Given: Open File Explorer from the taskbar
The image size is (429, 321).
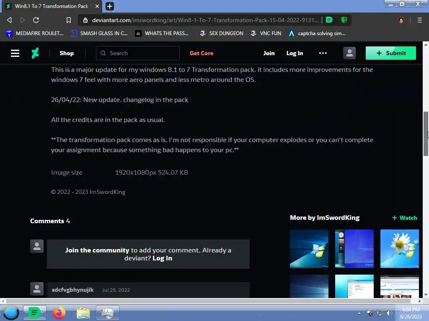Looking at the screenshot, I should 83,313.
